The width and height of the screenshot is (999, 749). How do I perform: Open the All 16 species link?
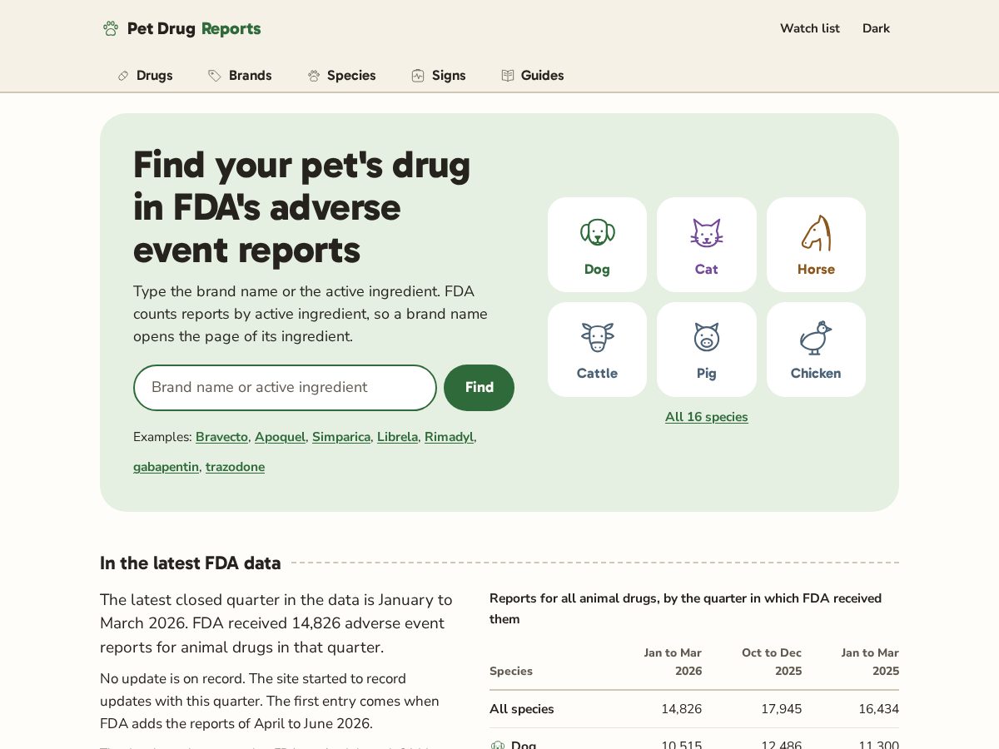pyautogui.click(x=707, y=417)
